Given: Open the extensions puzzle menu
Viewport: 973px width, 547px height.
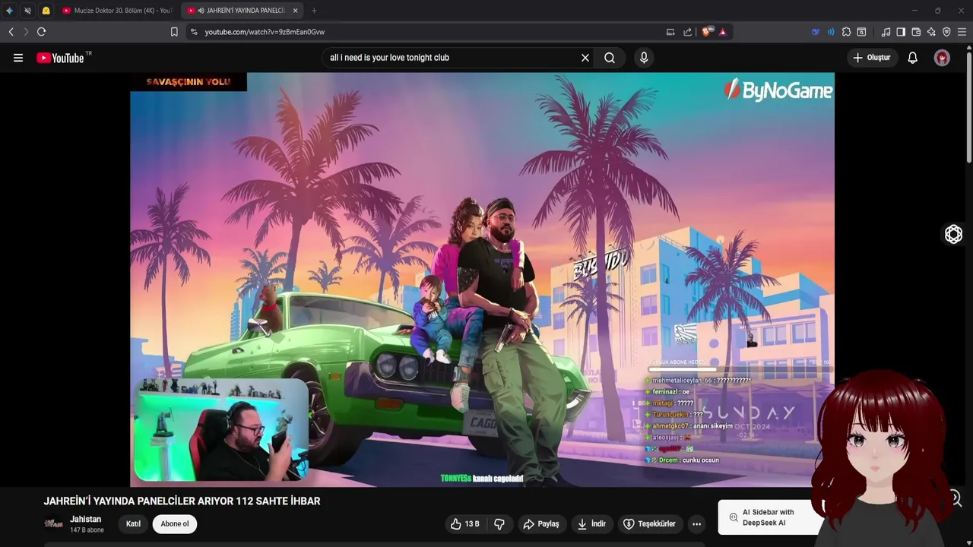Looking at the screenshot, I should click(846, 32).
